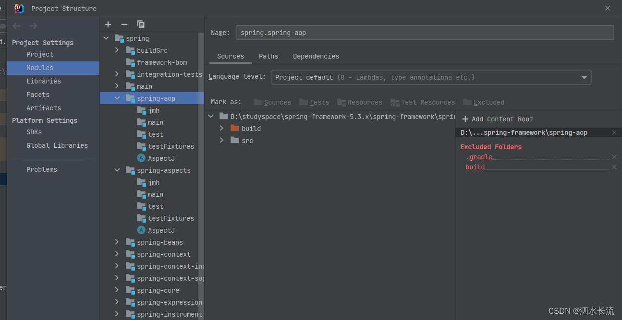
Task: Collapse the spring root tree node
Action: (106, 38)
